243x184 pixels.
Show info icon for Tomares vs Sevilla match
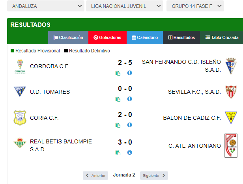pyautogui.click(x=129, y=99)
